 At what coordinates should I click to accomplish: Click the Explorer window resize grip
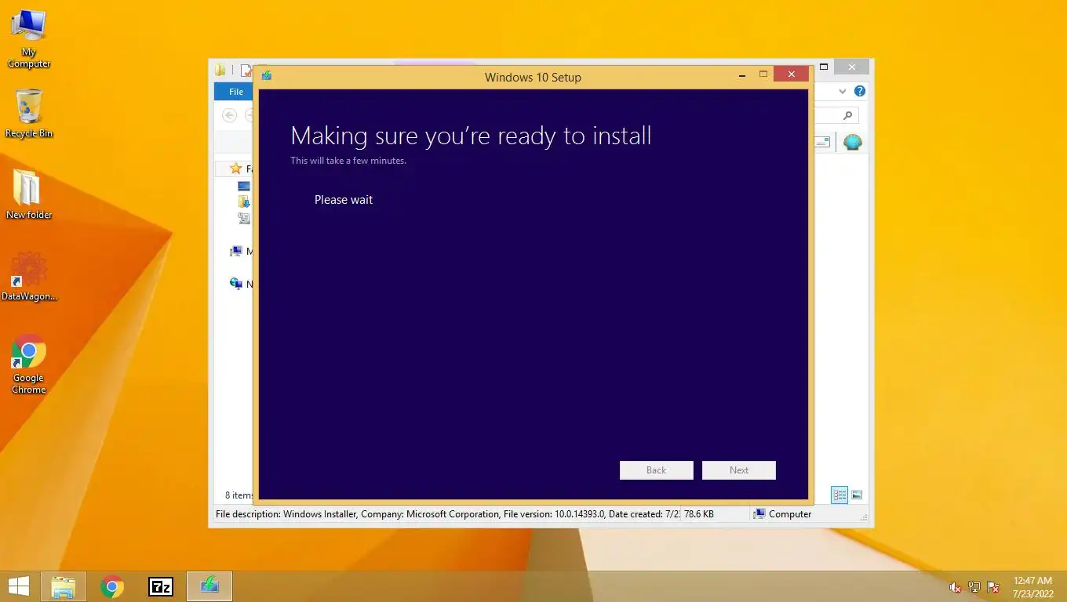pyautogui.click(x=865, y=518)
